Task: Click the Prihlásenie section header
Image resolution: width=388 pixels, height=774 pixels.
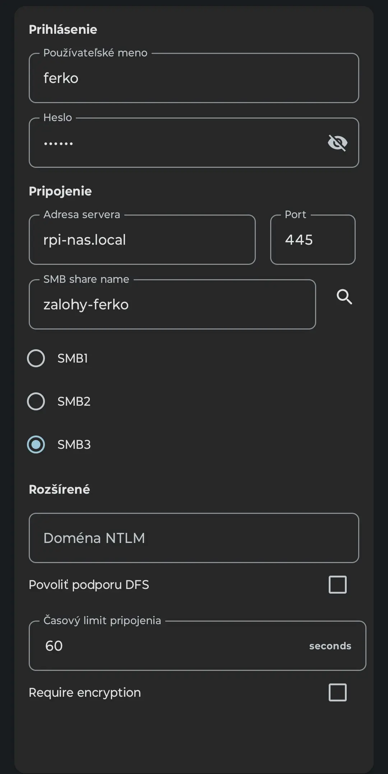Action: tap(63, 29)
